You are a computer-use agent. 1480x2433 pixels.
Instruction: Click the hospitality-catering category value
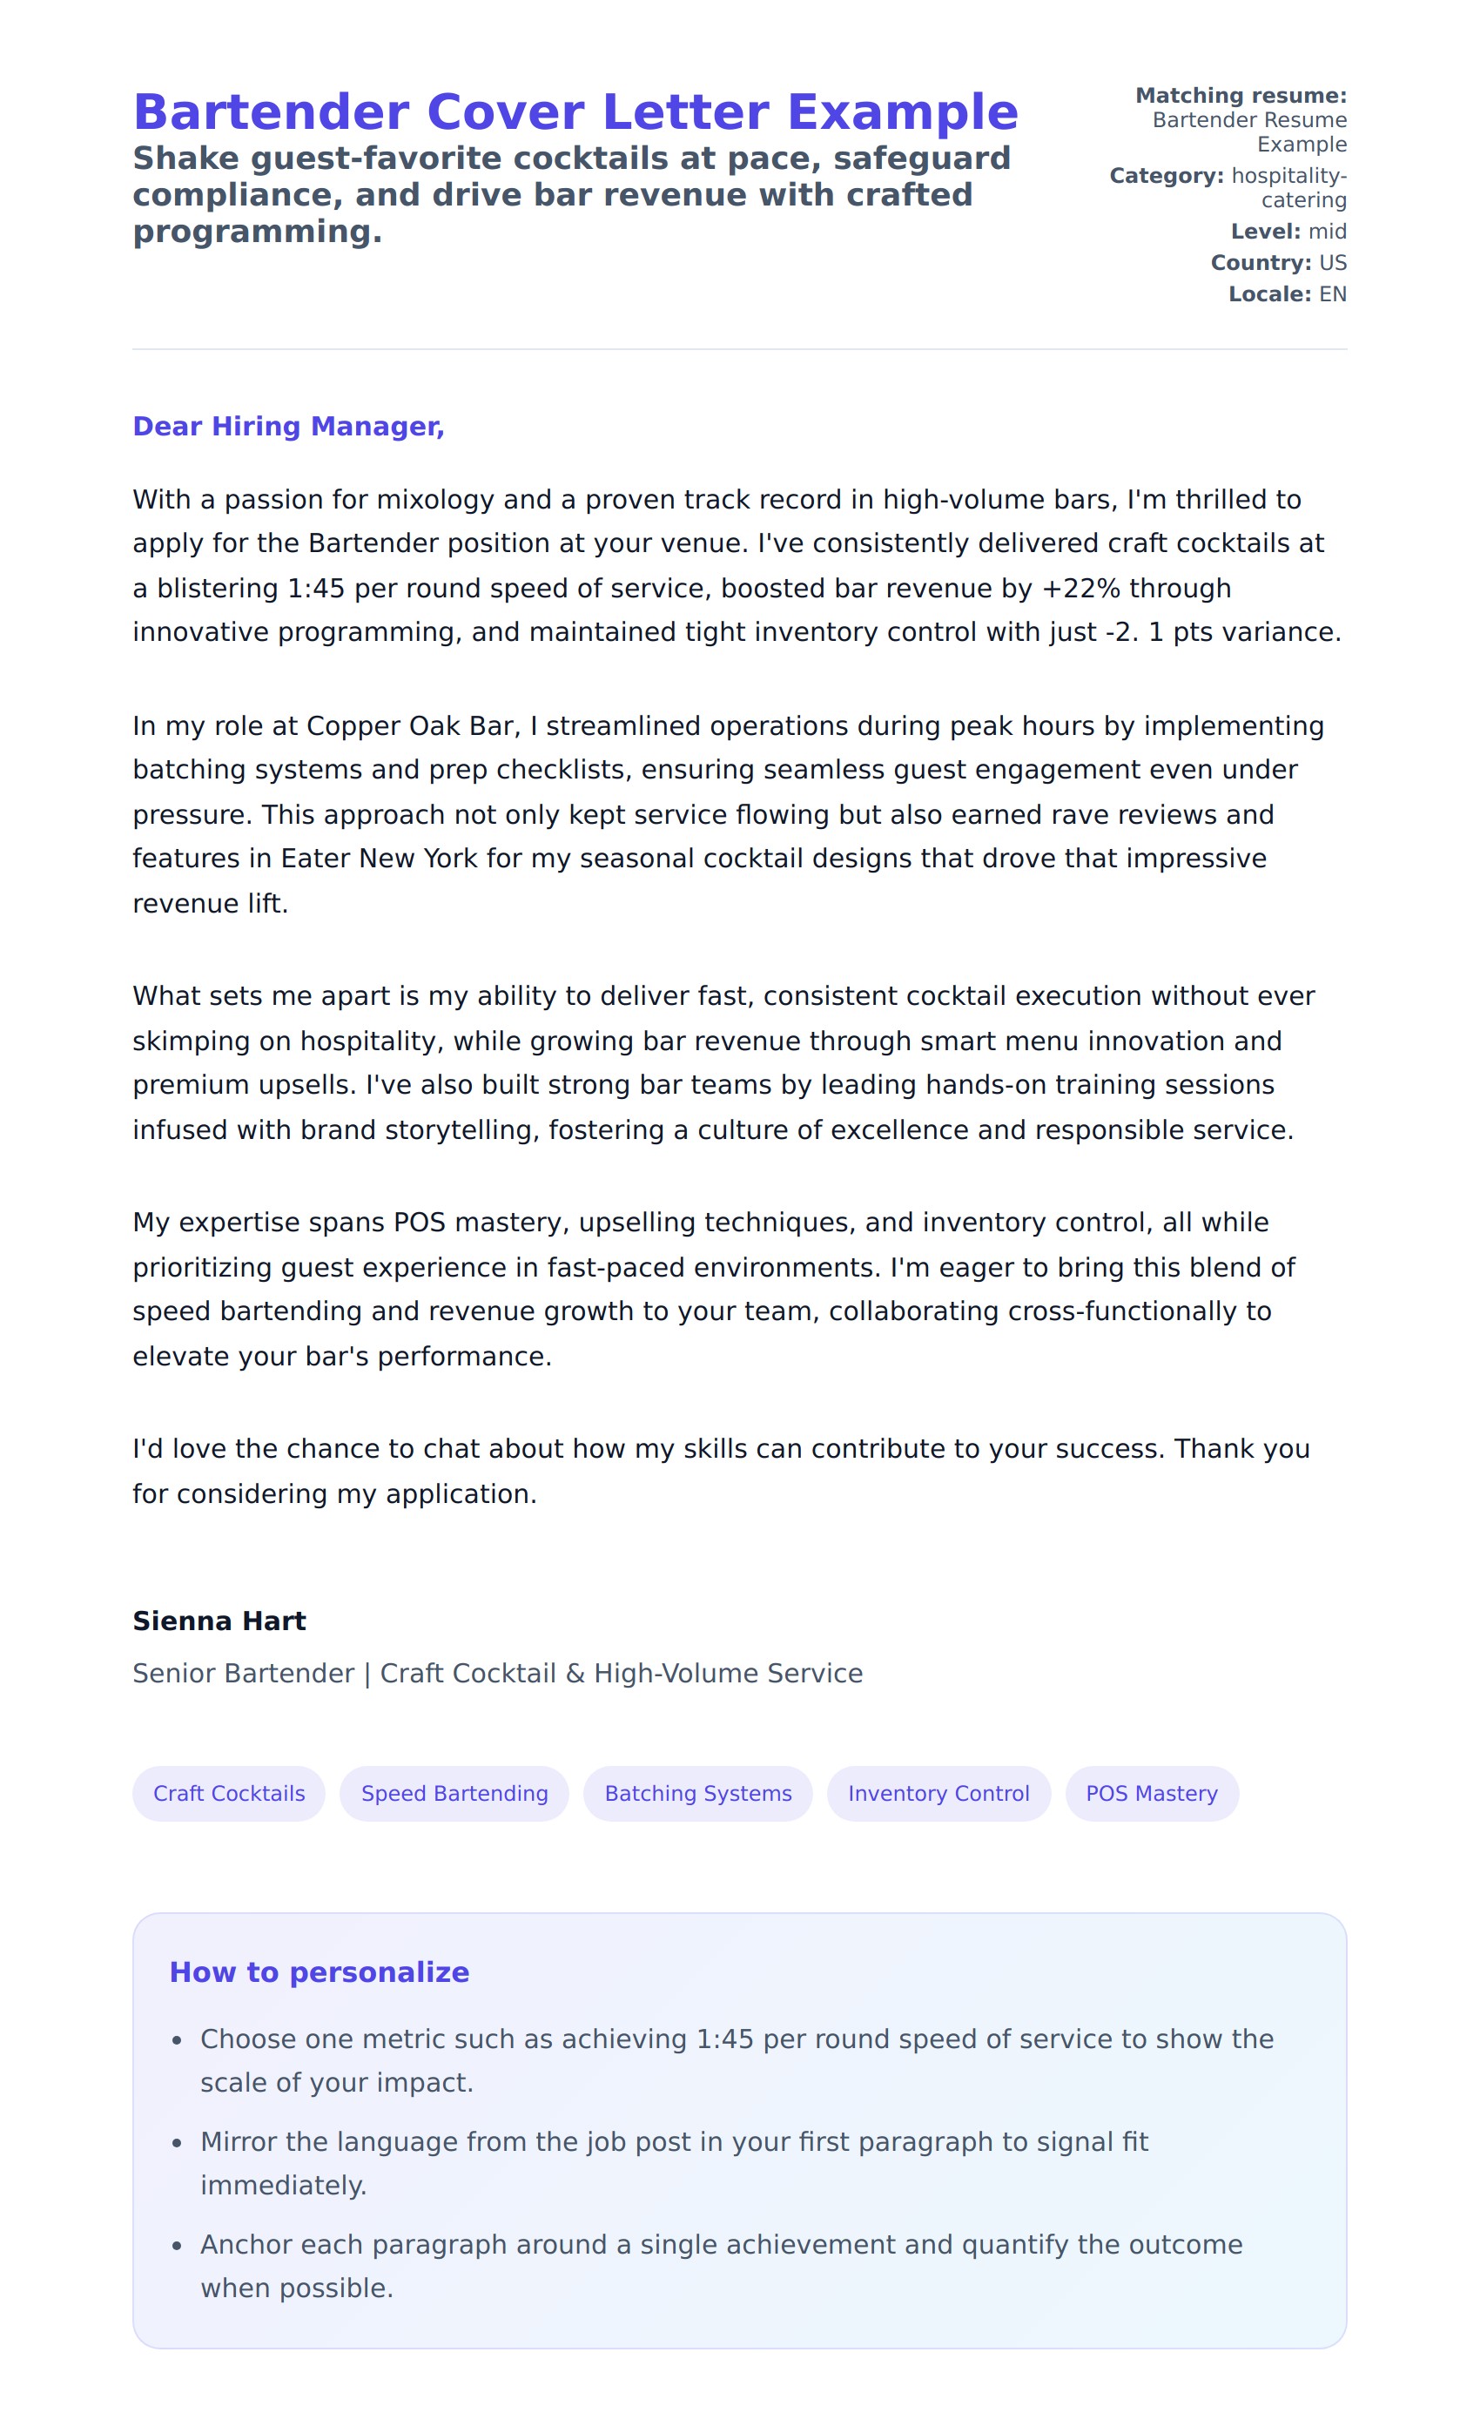coord(1288,187)
